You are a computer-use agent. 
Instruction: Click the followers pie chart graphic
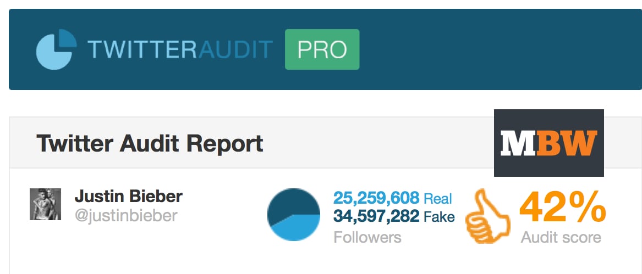[x=294, y=214]
